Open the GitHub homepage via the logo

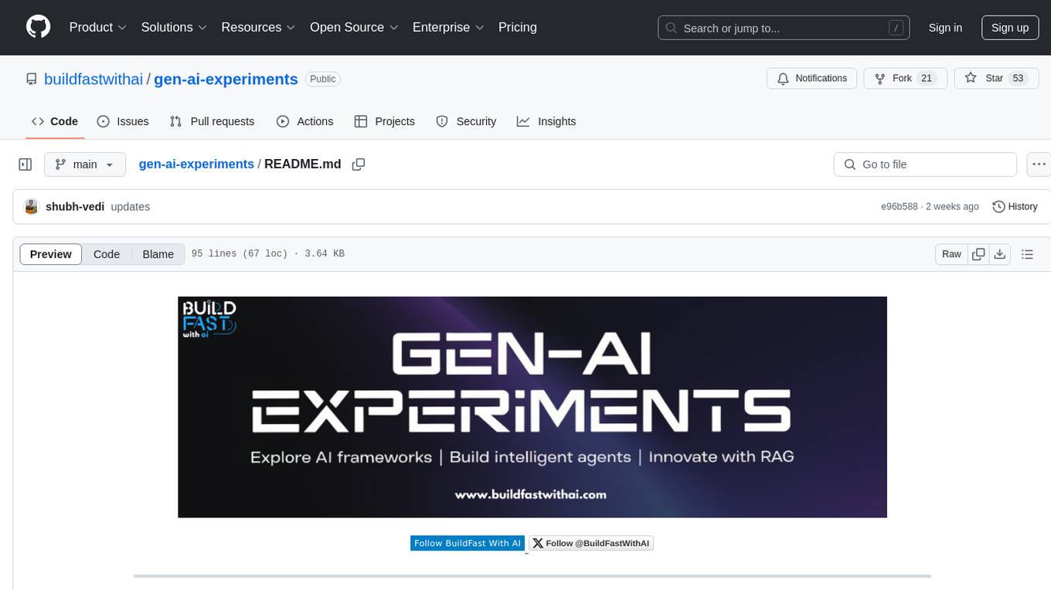pyautogui.click(x=38, y=27)
